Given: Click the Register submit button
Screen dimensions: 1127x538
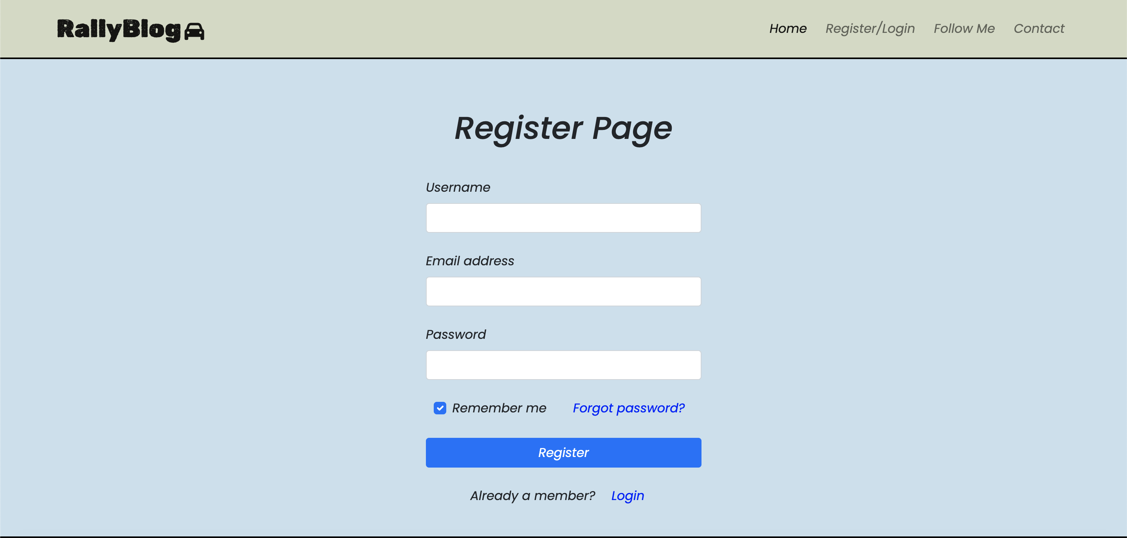Looking at the screenshot, I should click(564, 452).
